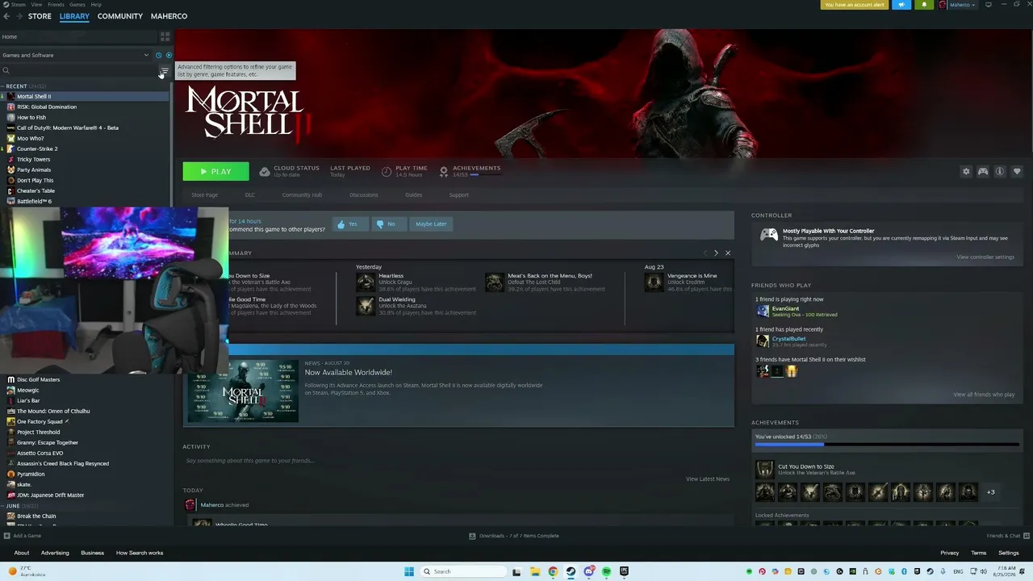Click Vengeance is Mine achievement icon
Viewport: 1033px width, 581px height.
pos(655,282)
